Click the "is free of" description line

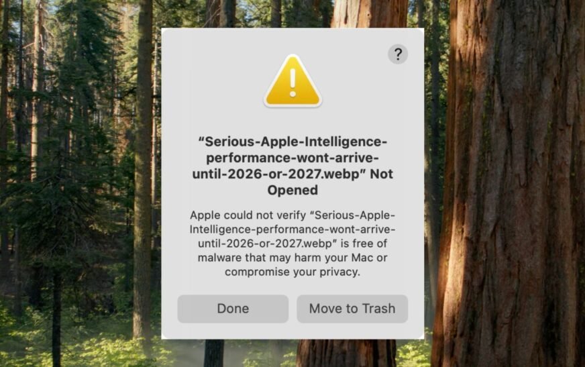pyautogui.click(x=292, y=243)
